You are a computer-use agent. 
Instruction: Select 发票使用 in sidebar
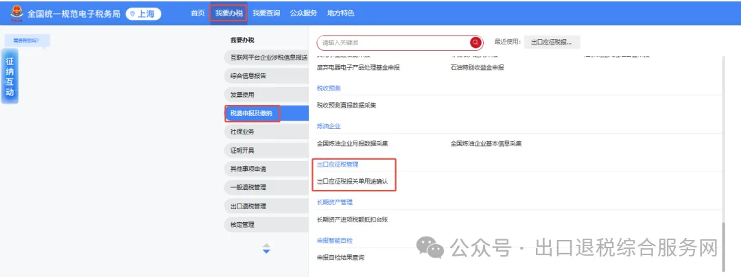(266, 95)
